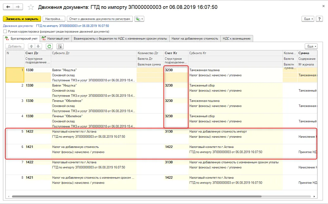Open help with question mark button
Viewport: 328px width, 204px height.
[x=319, y=19]
